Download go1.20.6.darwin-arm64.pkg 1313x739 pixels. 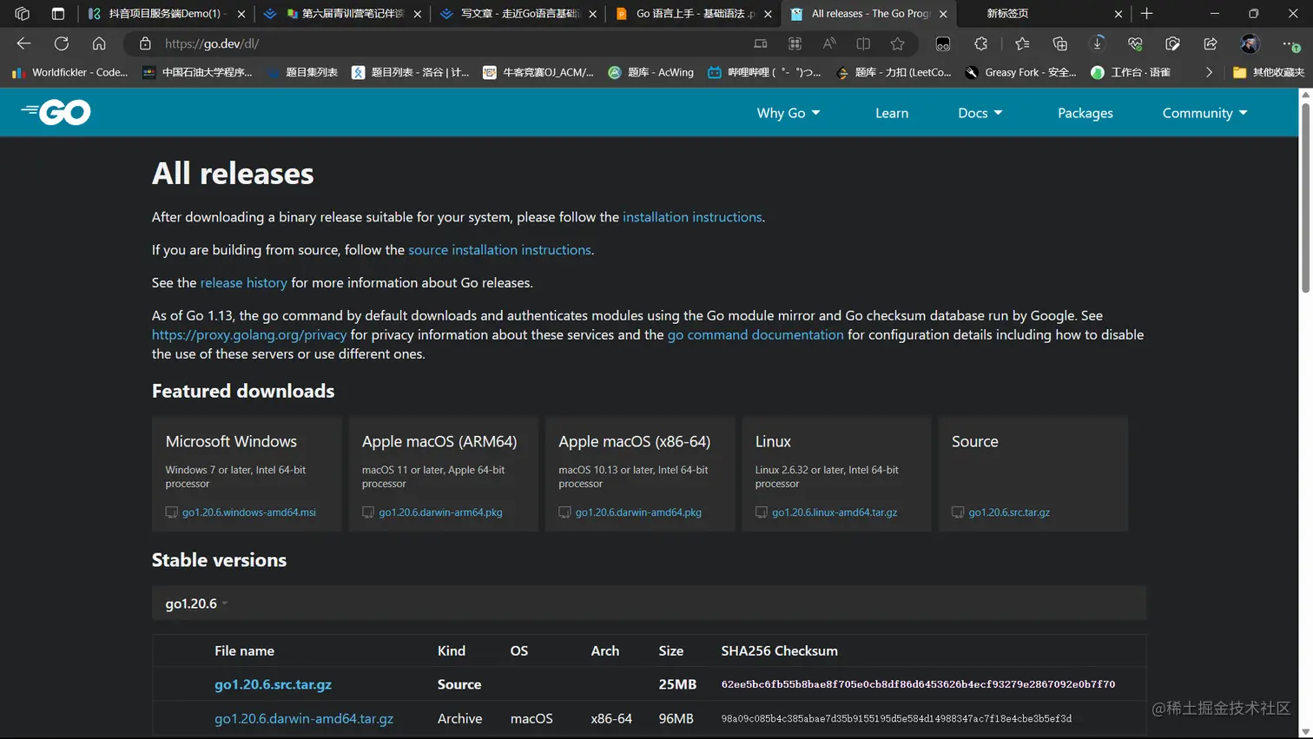tap(440, 512)
